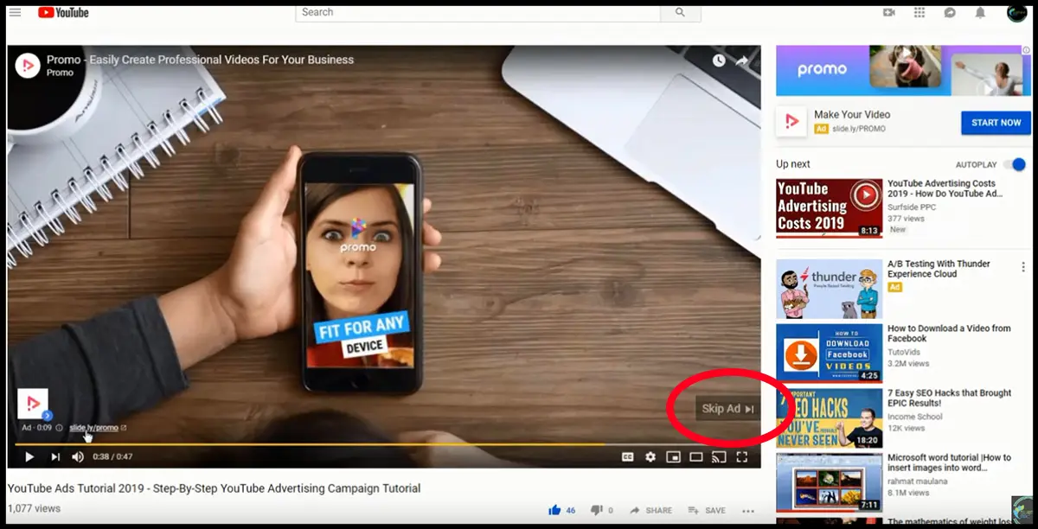The width and height of the screenshot is (1038, 529).
Task: Click the Skip Ad button
Action: [727, 409]
